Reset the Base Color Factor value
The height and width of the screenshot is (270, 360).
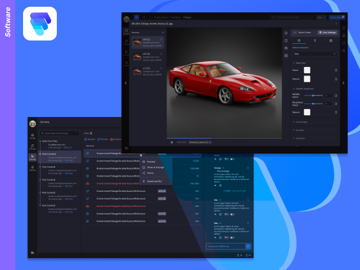pos(336,70)
